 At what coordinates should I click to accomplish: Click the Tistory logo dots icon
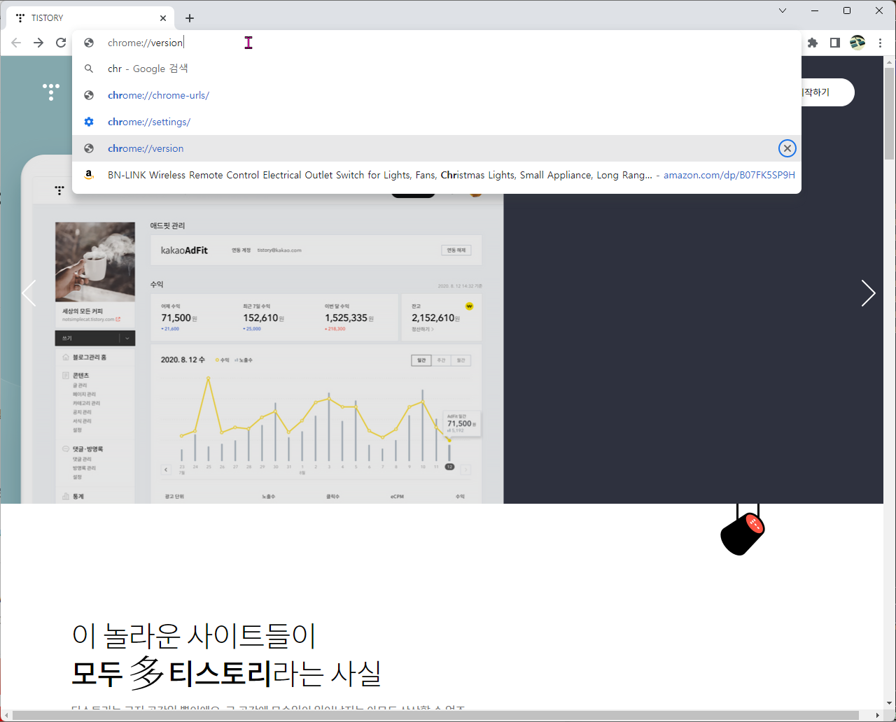pos(50,92)
